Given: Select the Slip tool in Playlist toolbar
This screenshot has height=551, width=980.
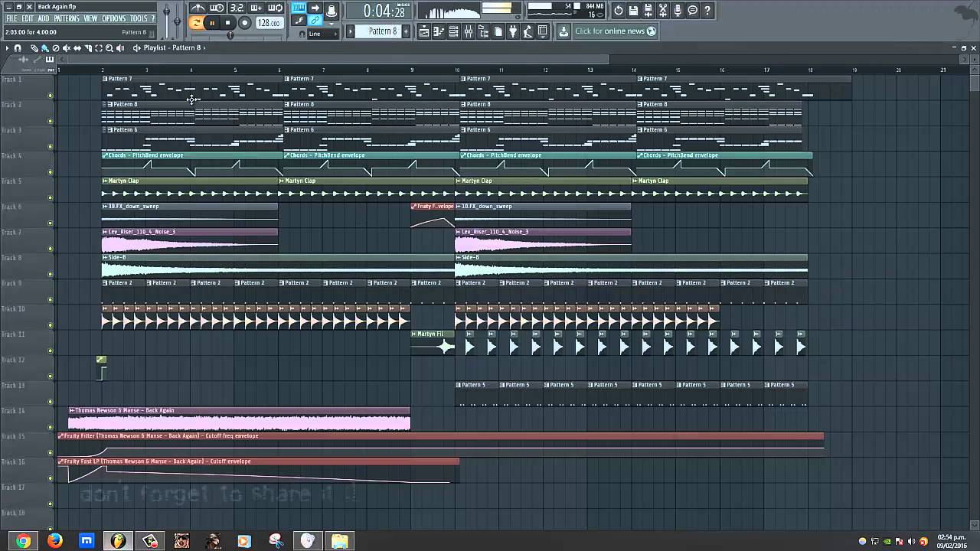Looking at the screenshot, I should [x=77, y=48].
